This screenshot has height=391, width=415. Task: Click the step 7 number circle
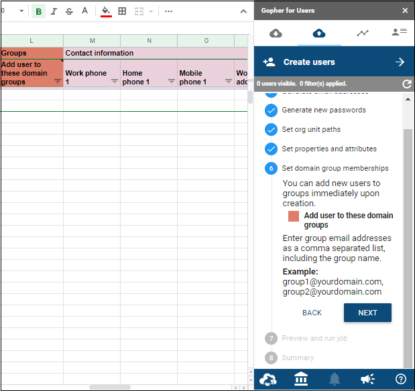point(271,338)
